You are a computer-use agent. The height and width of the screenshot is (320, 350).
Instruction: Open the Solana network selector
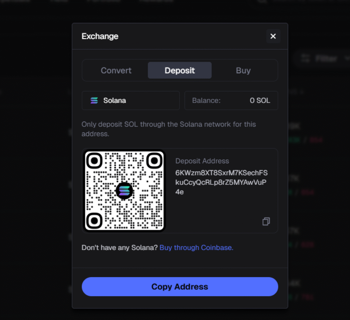coord(131,100)
